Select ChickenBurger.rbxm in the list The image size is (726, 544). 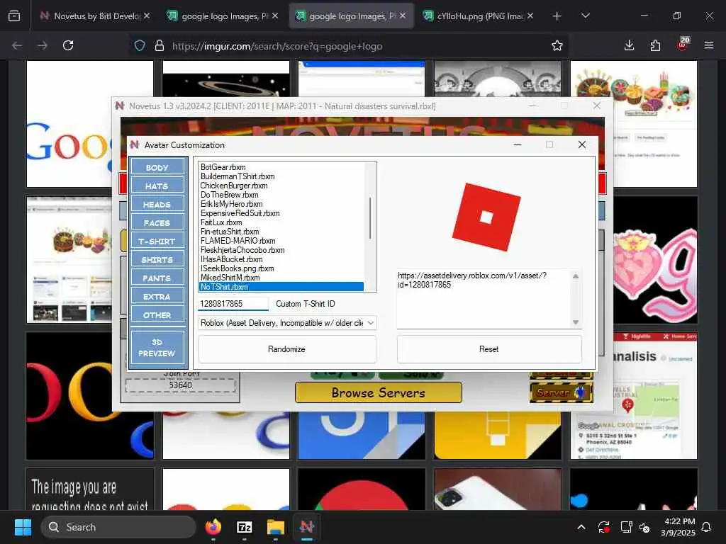(x=234, y=186)
